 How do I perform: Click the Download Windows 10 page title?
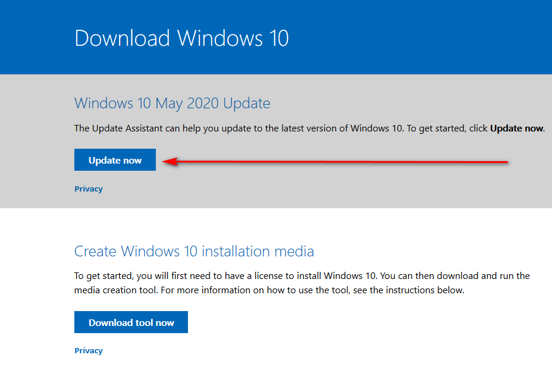(x=181, y=38)
